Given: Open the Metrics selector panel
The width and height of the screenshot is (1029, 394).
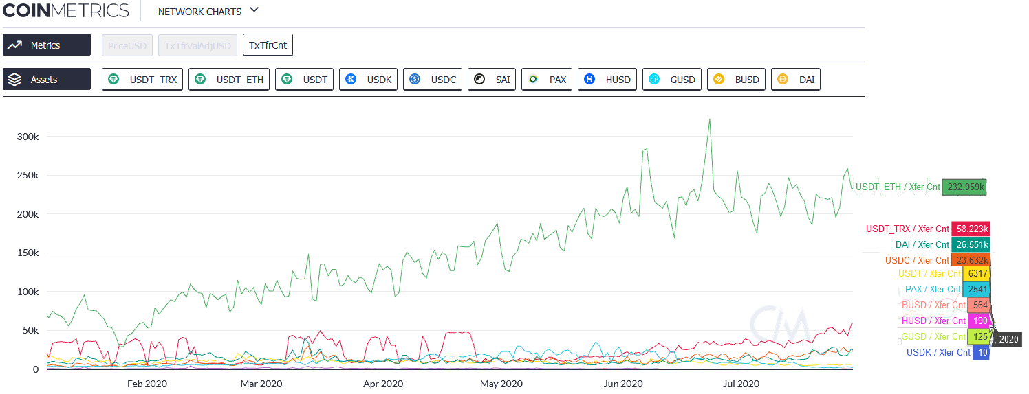Looking at the screenshot, I should click(47, 45).
